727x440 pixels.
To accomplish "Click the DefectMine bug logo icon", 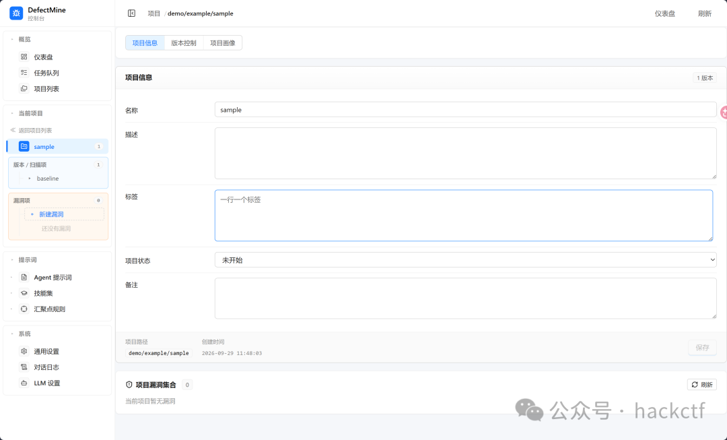I will click(16, 13).
